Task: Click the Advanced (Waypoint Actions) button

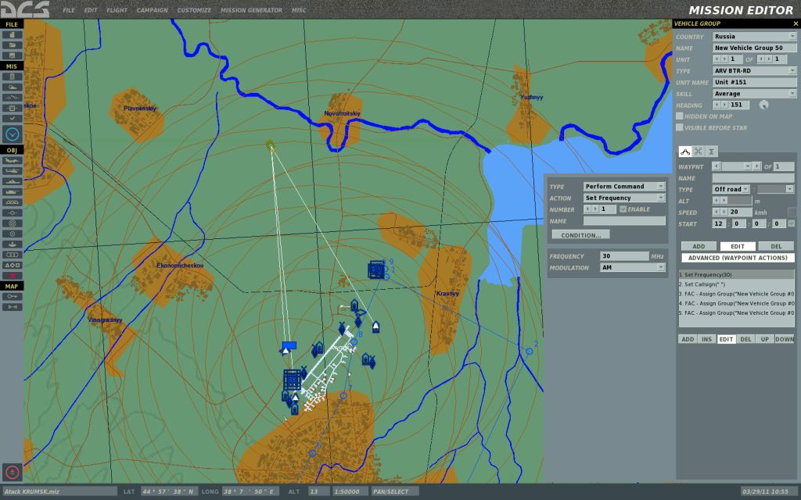Action: [x=738, y=258]
